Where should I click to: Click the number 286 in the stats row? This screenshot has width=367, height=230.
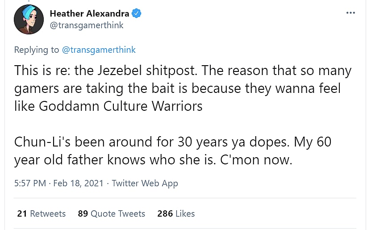165,213
